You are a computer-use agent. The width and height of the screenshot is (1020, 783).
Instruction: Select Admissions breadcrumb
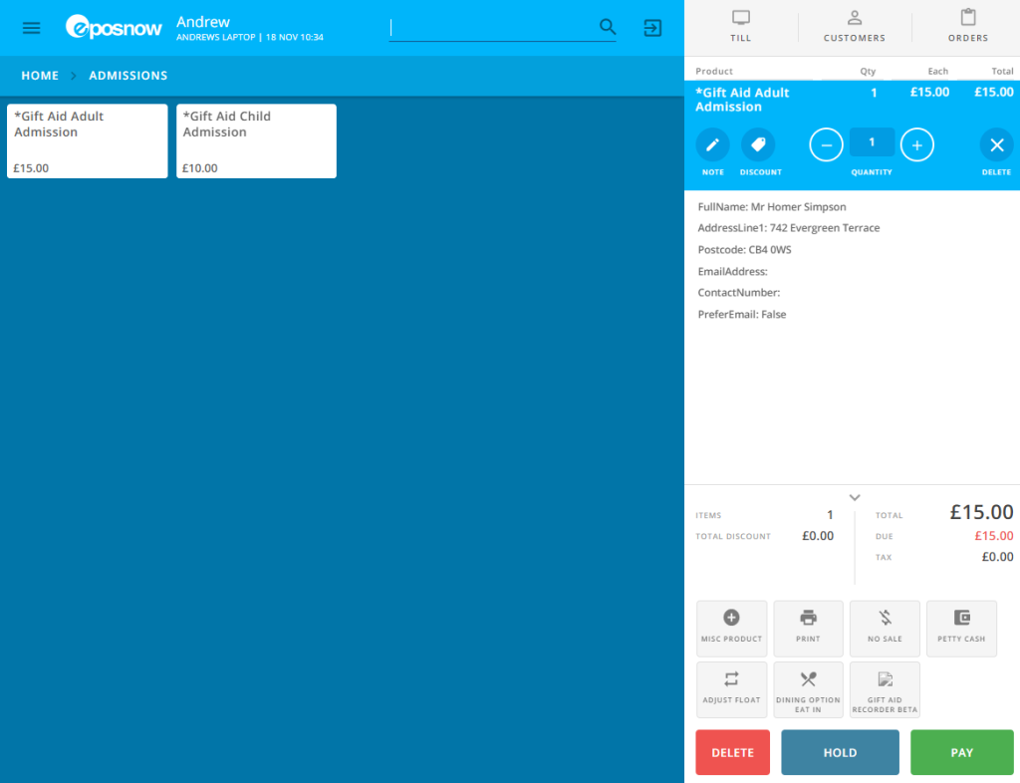coord(128,76)
